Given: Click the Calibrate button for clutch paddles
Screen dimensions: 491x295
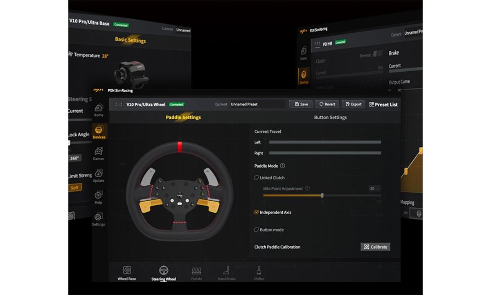Looking at the screenshot, I should point(375,247).
